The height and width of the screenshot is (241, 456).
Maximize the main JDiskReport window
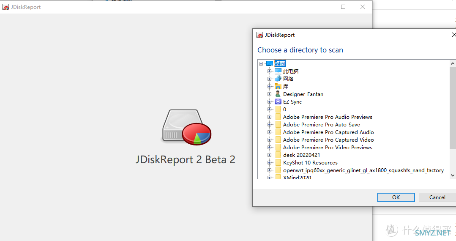(x=343, y=7)
